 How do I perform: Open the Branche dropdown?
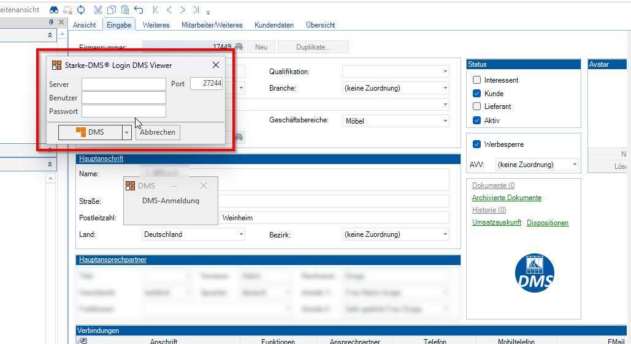pyautogui.click(x=445, y=88)
